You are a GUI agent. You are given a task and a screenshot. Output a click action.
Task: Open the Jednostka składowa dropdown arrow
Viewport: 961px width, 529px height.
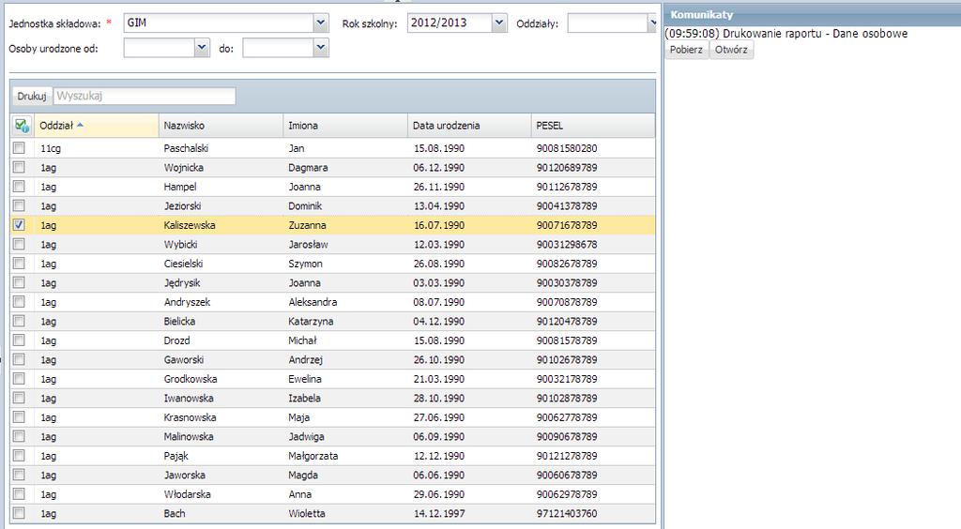point(321,23)
